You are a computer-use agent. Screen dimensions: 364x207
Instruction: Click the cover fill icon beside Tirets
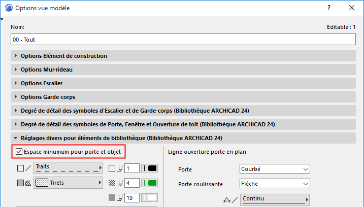tap(28, 183)
